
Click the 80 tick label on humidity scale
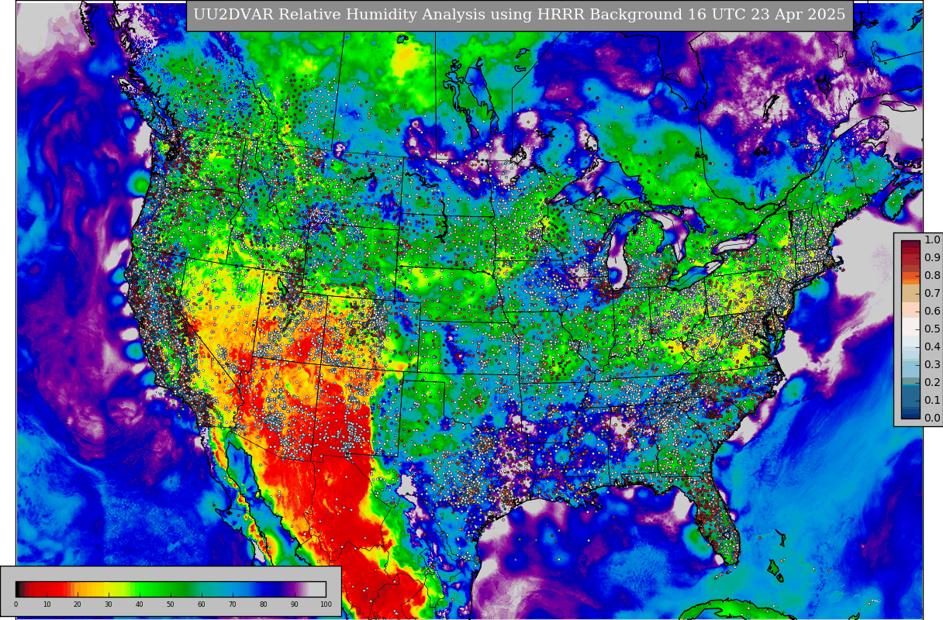tap(264, 604)
